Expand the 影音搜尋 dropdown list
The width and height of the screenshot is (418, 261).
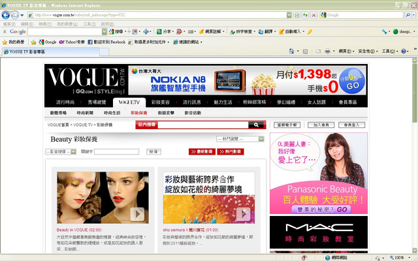(x=74, y=151)
